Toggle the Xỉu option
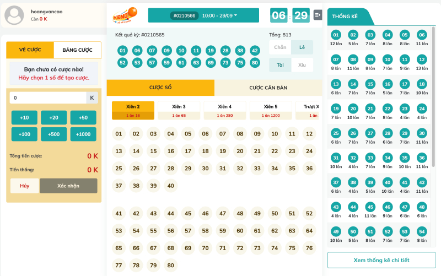The image size is (441, 276). (302, 65)
